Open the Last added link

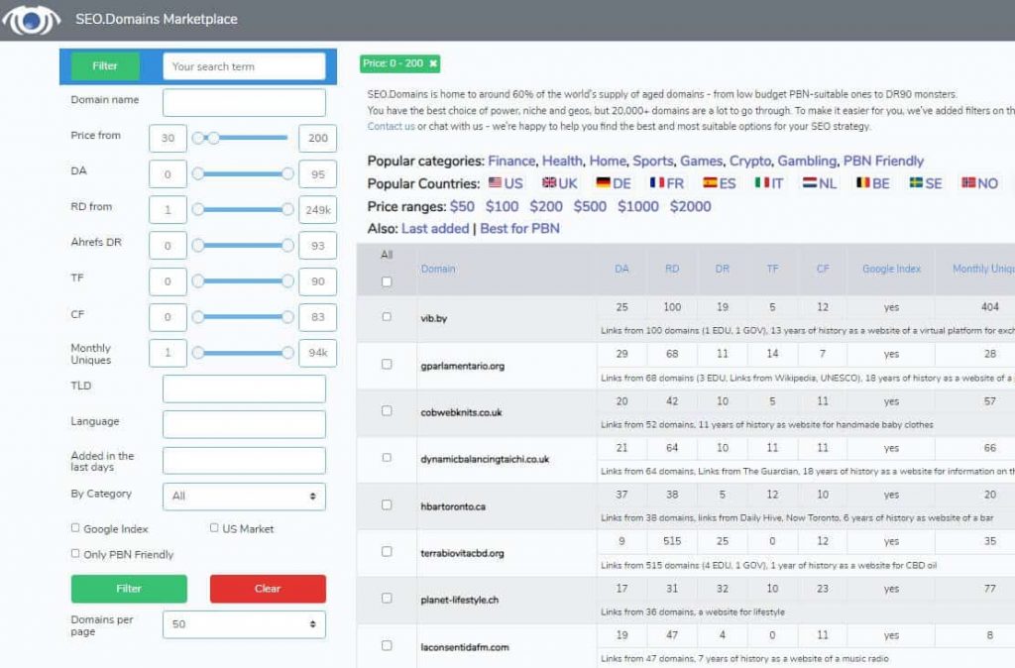435,229
